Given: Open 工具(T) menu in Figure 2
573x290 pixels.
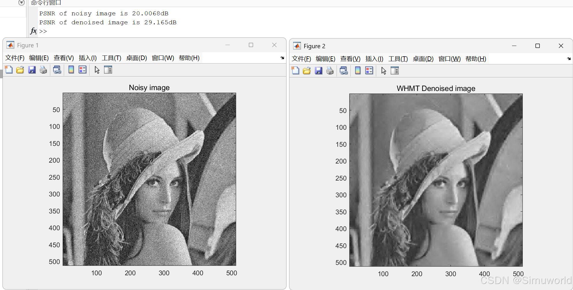Looking at the screenshot, I should (398, 59).
